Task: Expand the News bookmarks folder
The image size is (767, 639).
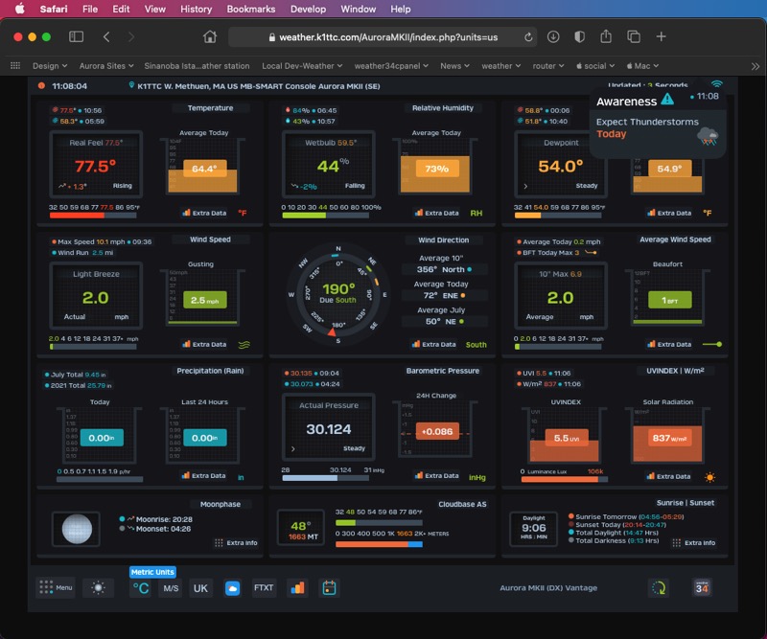Action: (x=454, y=65)
